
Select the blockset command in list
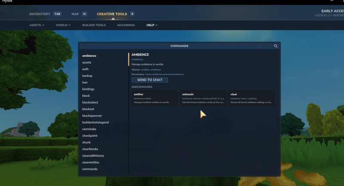click(88, 109)
